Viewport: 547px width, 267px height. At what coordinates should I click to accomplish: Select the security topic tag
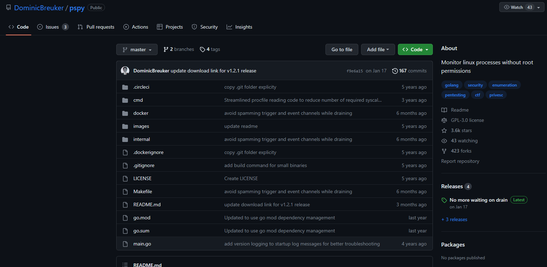pos(475,85)
